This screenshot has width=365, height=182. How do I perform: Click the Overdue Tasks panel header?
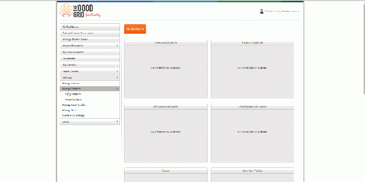[x=252, y=171]
